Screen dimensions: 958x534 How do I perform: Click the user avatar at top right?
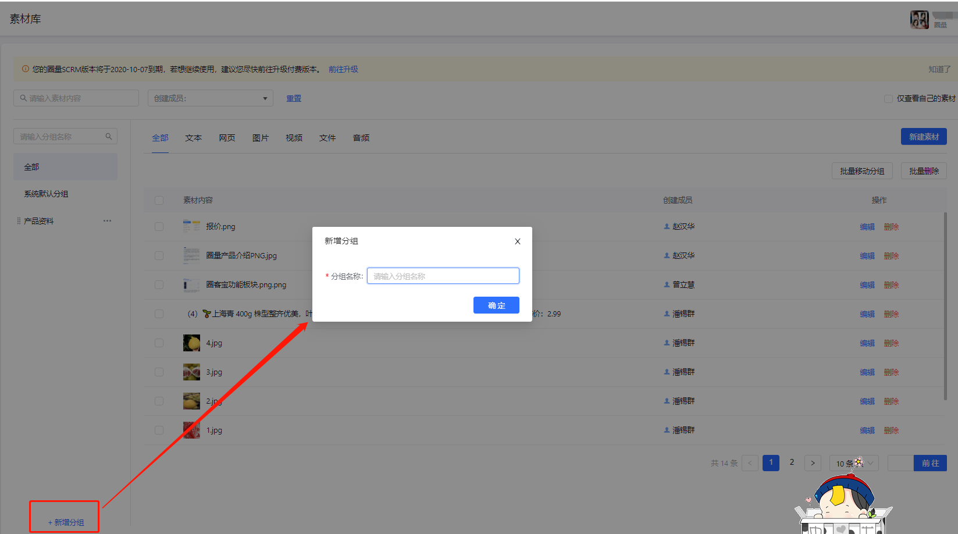[x=919, y=20]
